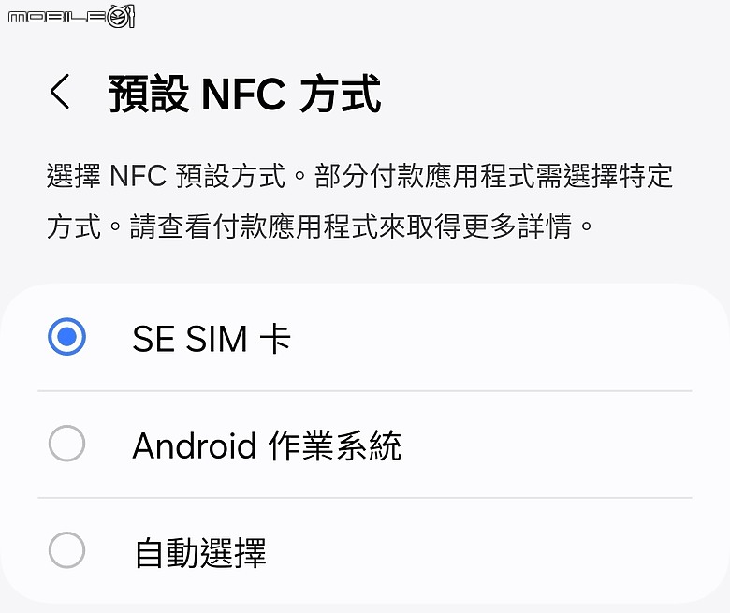Choose the empty circle beside 自動選擇
This screenshot has width=730, height=613.
point(67,550)
